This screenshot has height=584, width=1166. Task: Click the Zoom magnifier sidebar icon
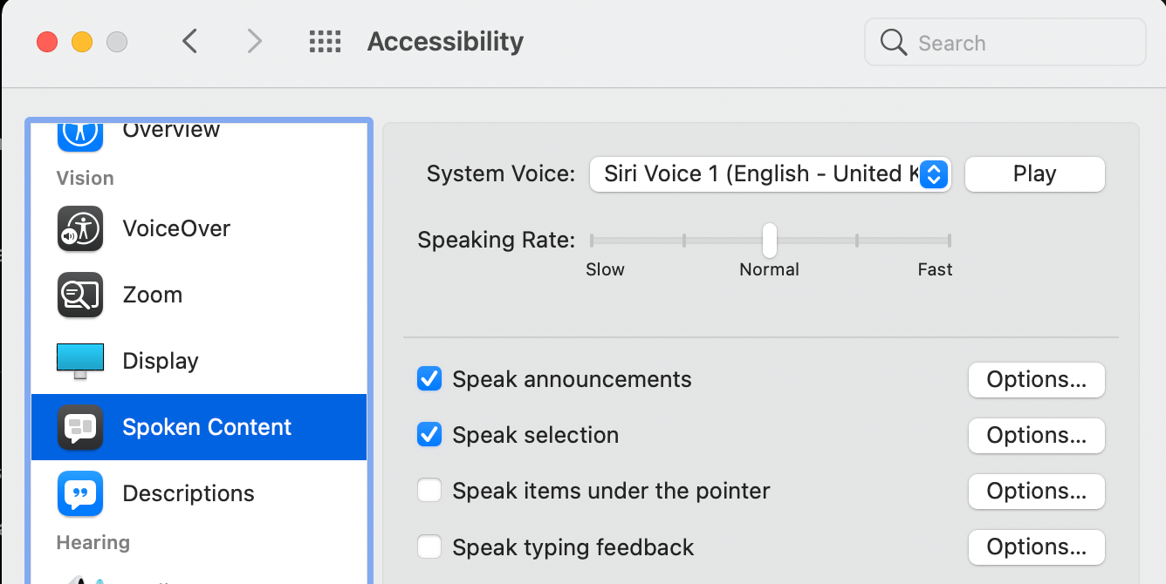(x=80, y=295)
